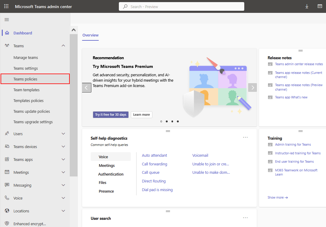Viewport: 326px width, 227px height.
Task: Click the Learn more button
Action: 142,115
